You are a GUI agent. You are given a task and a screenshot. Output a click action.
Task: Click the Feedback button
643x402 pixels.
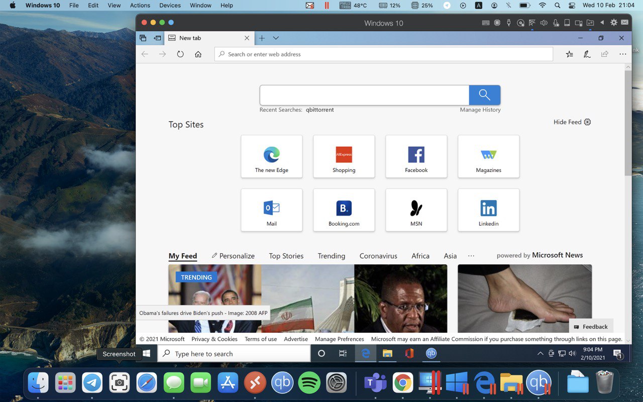(591, 327)
